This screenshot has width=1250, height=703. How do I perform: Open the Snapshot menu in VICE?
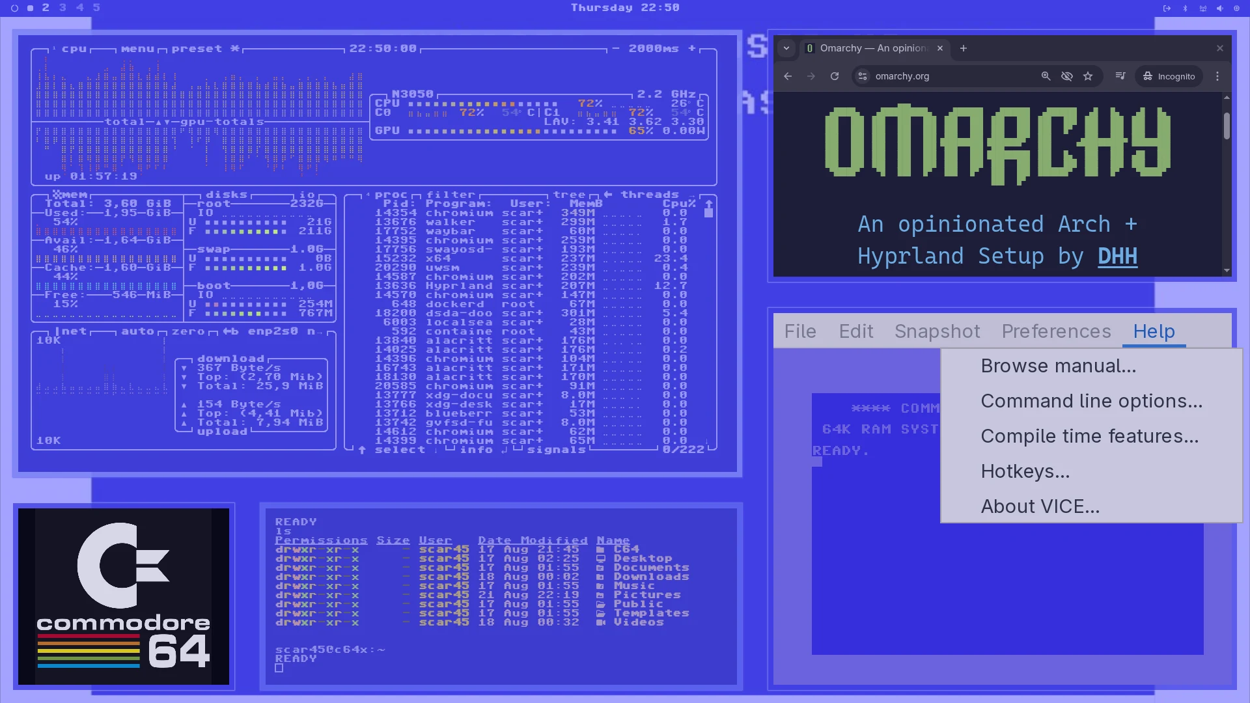click(x=937, y=331)
